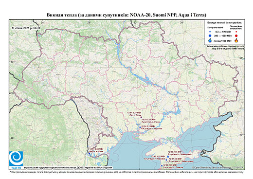Click the 32° longitude label at top
The height and width of the screenshot is (179, 253).
coord(136,23)
